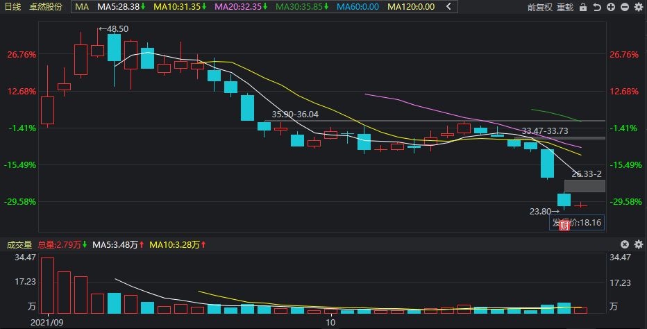Zoom in using the plus icon

pos(610,7)
